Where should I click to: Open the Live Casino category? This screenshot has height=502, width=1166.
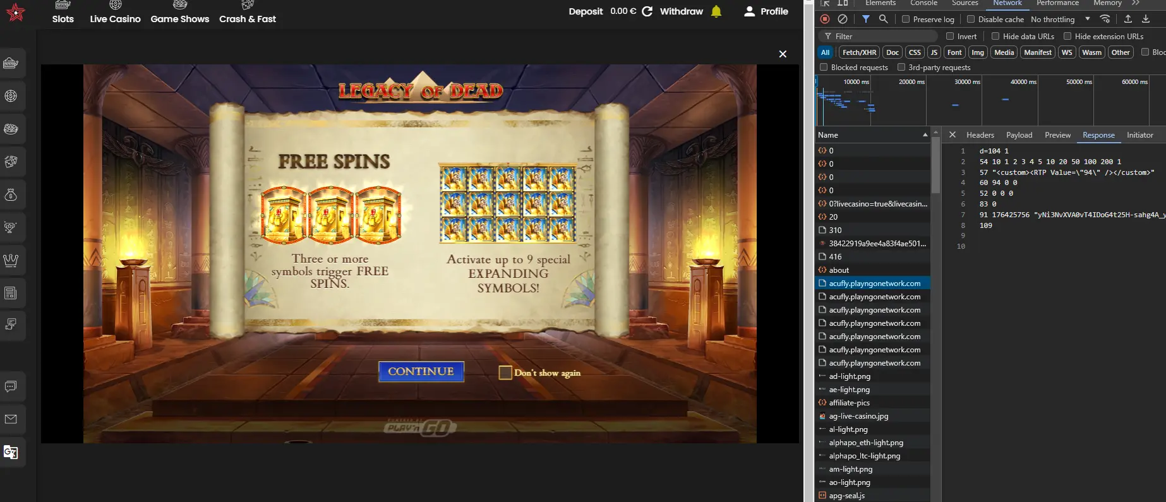pos(115,13)
